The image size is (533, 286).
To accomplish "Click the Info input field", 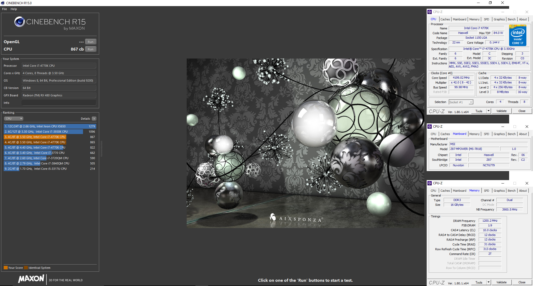I will 59,103.
